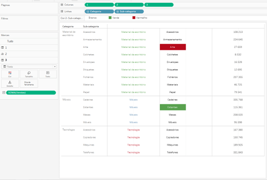
Task: Open the Detalhe marks card
Action: (10, 84)
